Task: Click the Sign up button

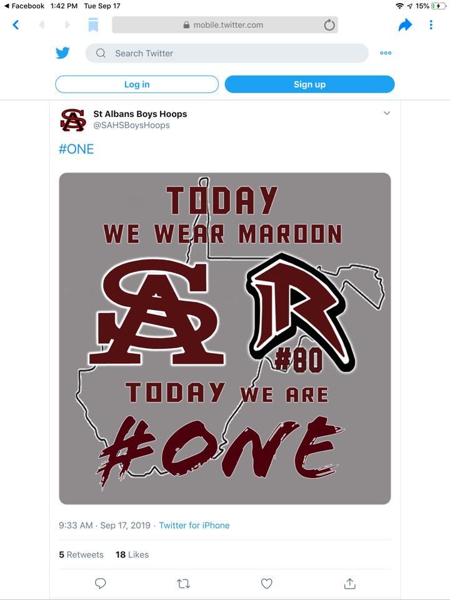Action: [309, 84]
